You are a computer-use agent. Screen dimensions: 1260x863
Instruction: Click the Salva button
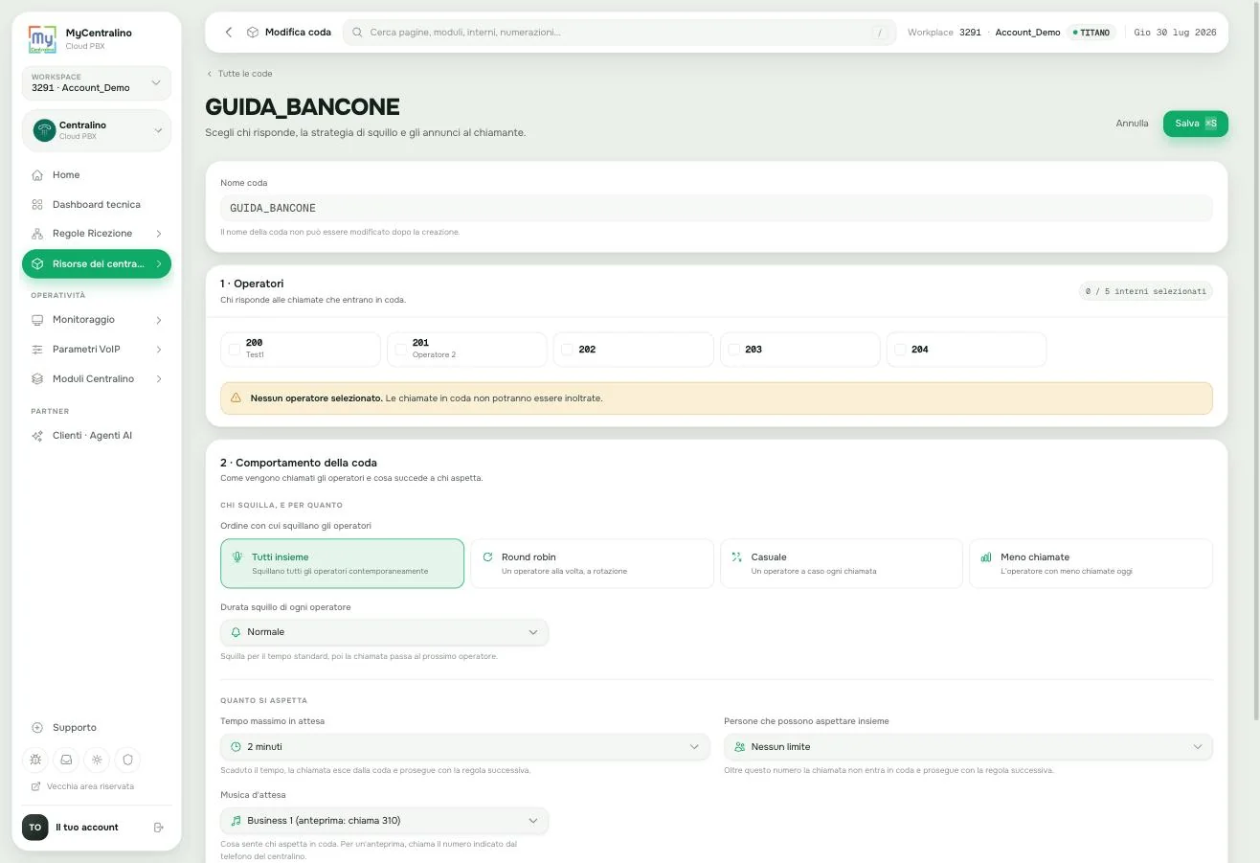[x=1195, y=124]
